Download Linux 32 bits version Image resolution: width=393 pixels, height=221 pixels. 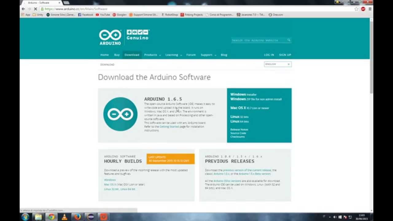239,117
